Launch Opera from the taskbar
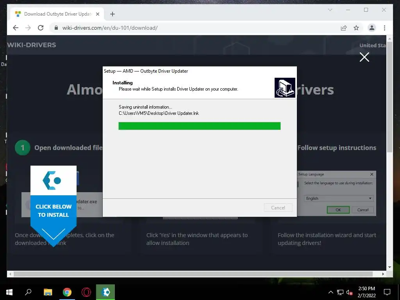The image size is (400, 300). pos(86,292)
